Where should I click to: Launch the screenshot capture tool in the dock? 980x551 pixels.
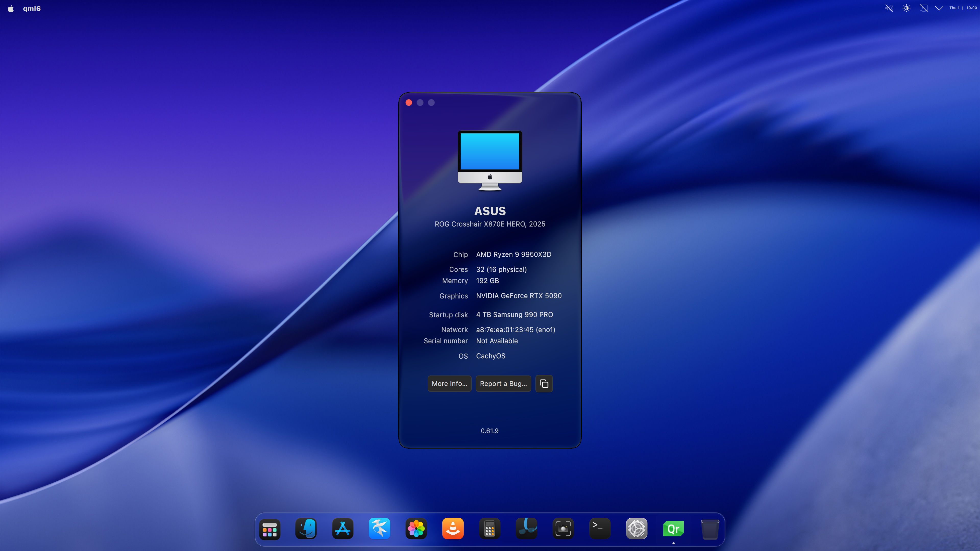[563, 529]
